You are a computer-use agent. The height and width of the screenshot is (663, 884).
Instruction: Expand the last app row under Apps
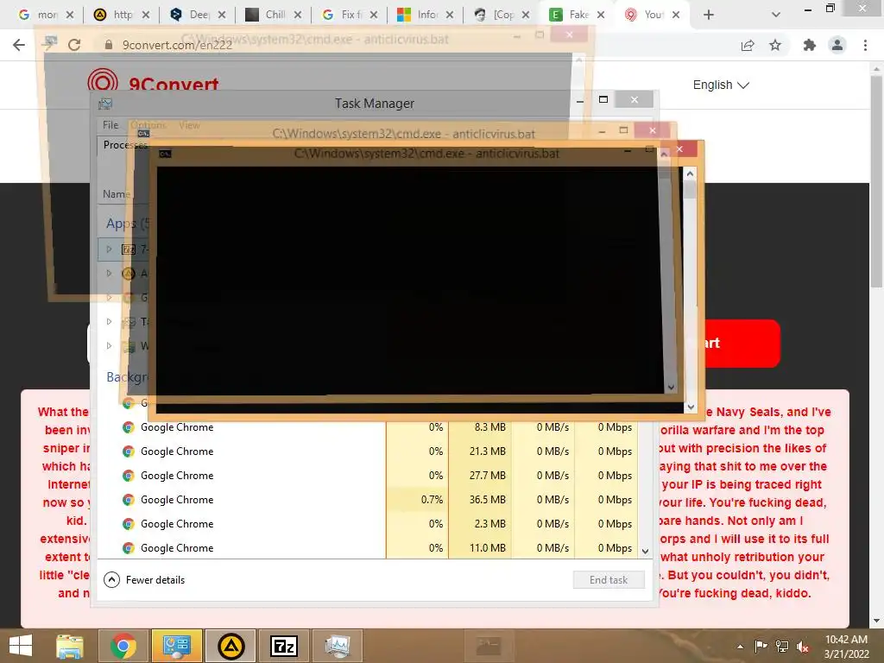[110, 346]
